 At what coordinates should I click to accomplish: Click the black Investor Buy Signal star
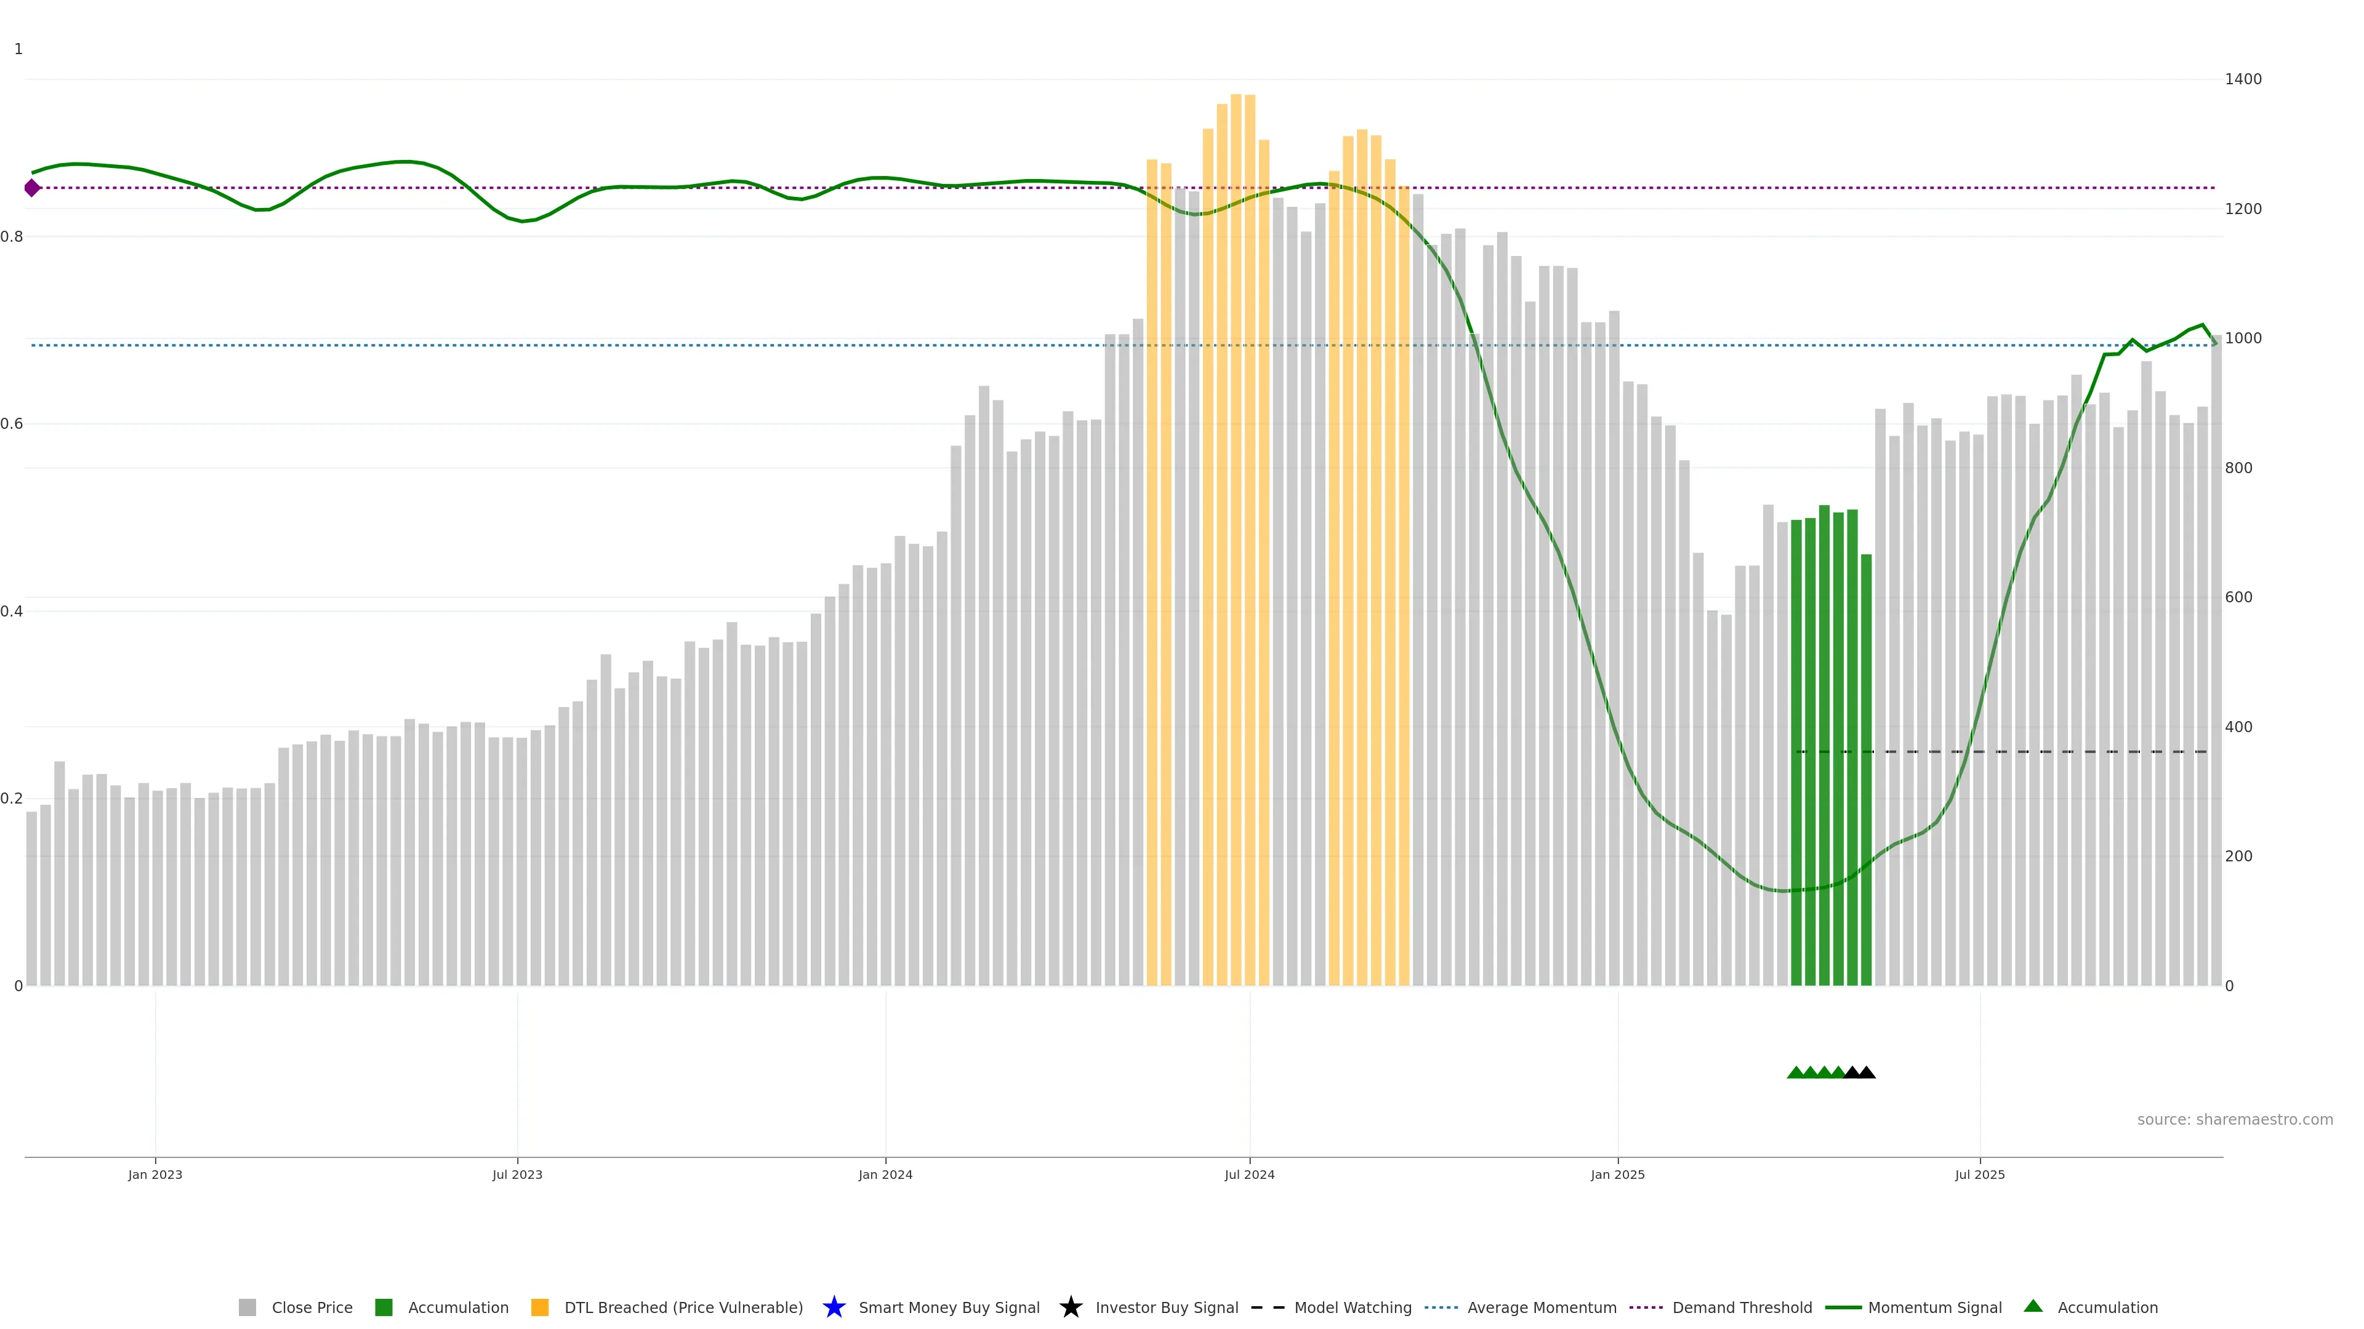(x=1070, y=1307)
